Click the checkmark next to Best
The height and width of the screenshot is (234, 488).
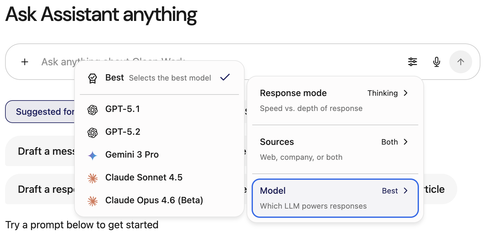click(x=225, y=77)
